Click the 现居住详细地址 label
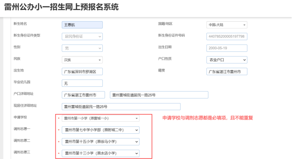Viewport: 292px width, 159px height. [25, 106]
